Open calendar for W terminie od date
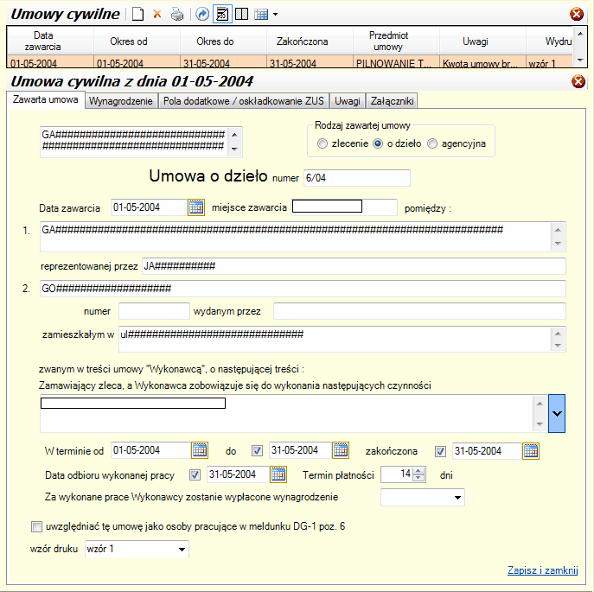 click(200, 450)
